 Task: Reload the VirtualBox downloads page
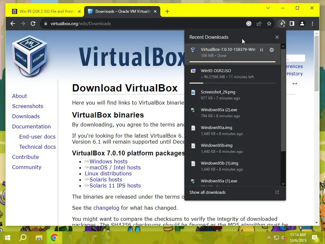(33, 24)
